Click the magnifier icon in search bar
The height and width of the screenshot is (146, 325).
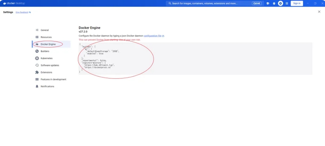point(170,3)
